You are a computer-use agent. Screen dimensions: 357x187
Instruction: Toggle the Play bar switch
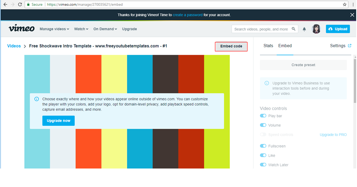pyautogui.click(x=263, y=115)
